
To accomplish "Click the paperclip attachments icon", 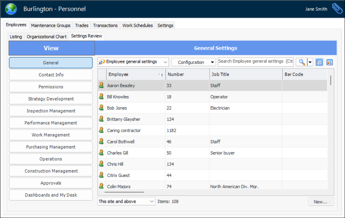I will pyautogui.click(x=337, y=9).
